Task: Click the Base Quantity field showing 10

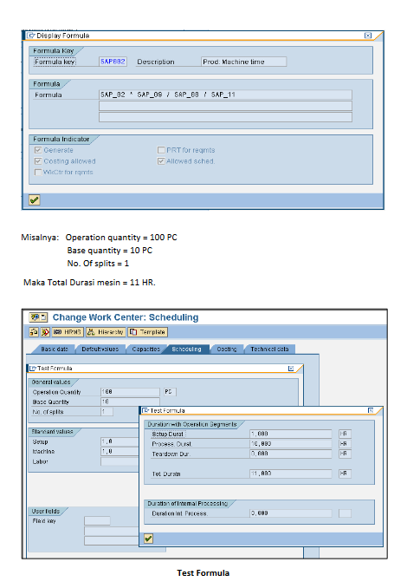Action: tap(130, 402)
